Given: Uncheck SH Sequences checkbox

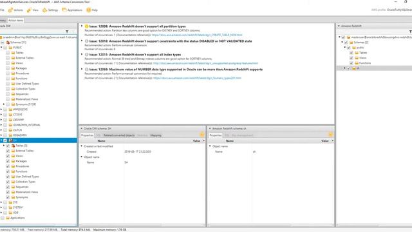Looking at the screenshot, I should coord(8,187).
